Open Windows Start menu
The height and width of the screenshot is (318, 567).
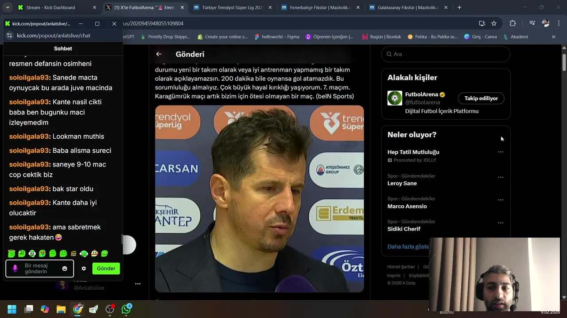[12, 309]
